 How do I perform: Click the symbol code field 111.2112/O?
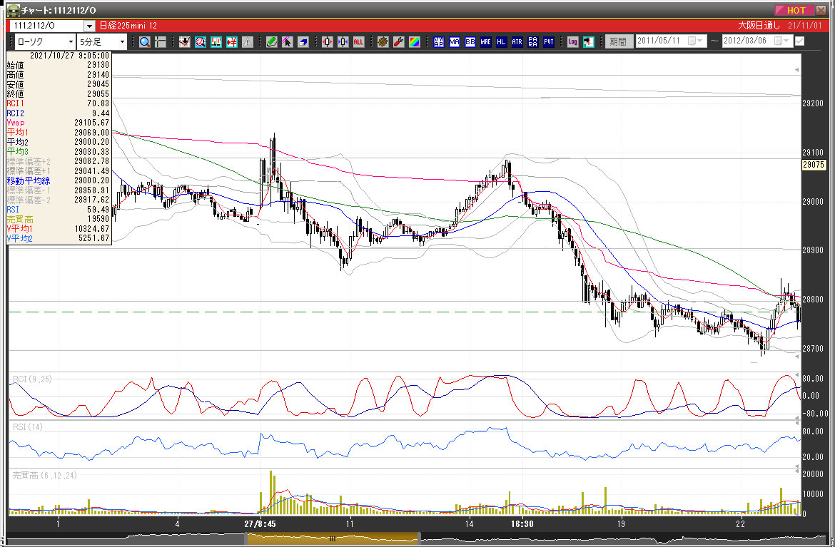47,26
